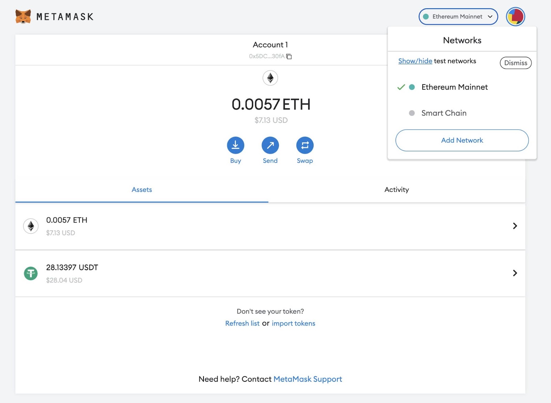551x403 pixels.
Task: Click the Networks panel heading
Action: 462,40
